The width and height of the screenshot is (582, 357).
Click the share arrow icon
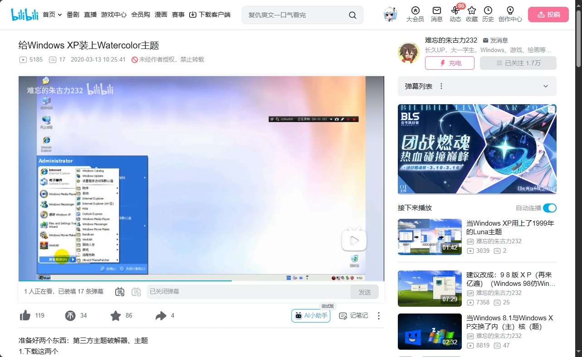point(161,316)
